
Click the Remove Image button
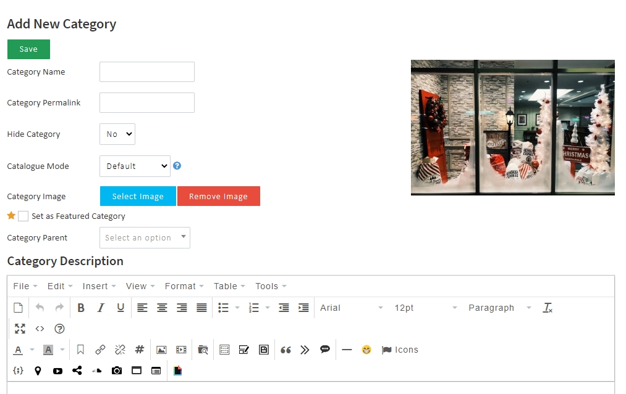click(219, 195)
